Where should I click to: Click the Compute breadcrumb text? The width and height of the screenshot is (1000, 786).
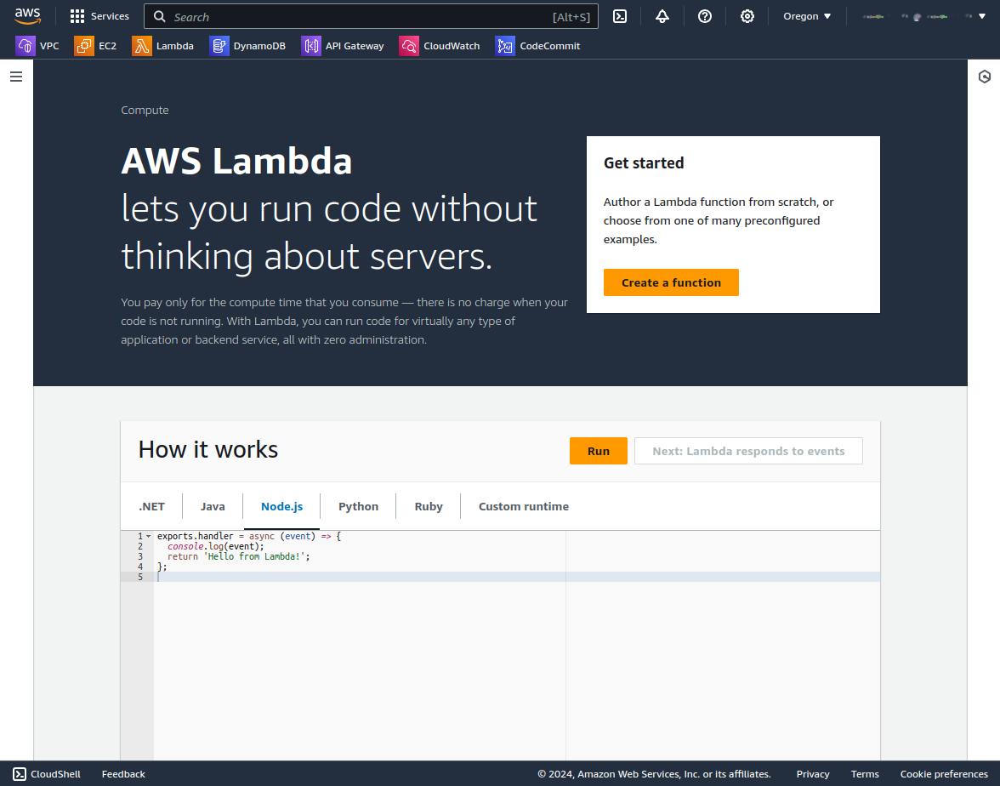[x=145, y=110]
